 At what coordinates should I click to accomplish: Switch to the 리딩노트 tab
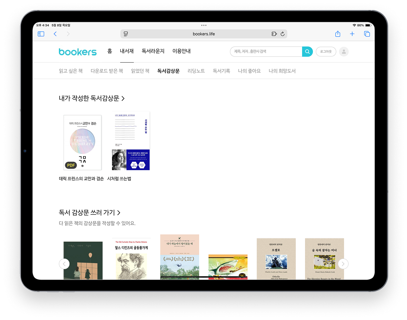pos(196,71)
